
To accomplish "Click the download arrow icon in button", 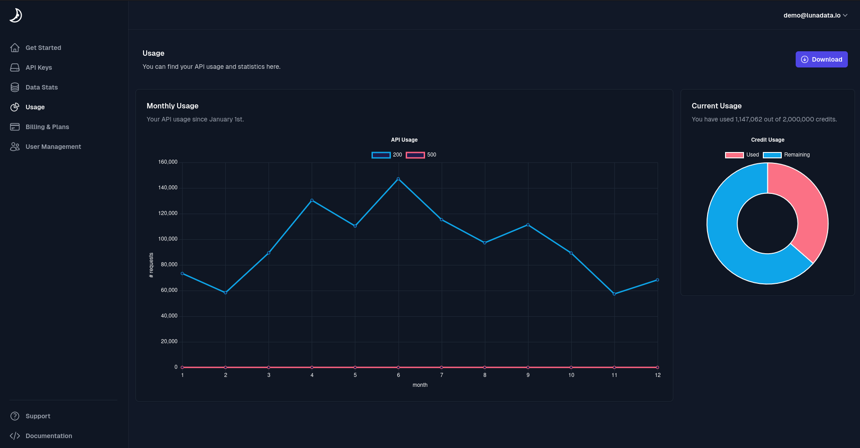I will pyautogui.click(x=805, y=59).
